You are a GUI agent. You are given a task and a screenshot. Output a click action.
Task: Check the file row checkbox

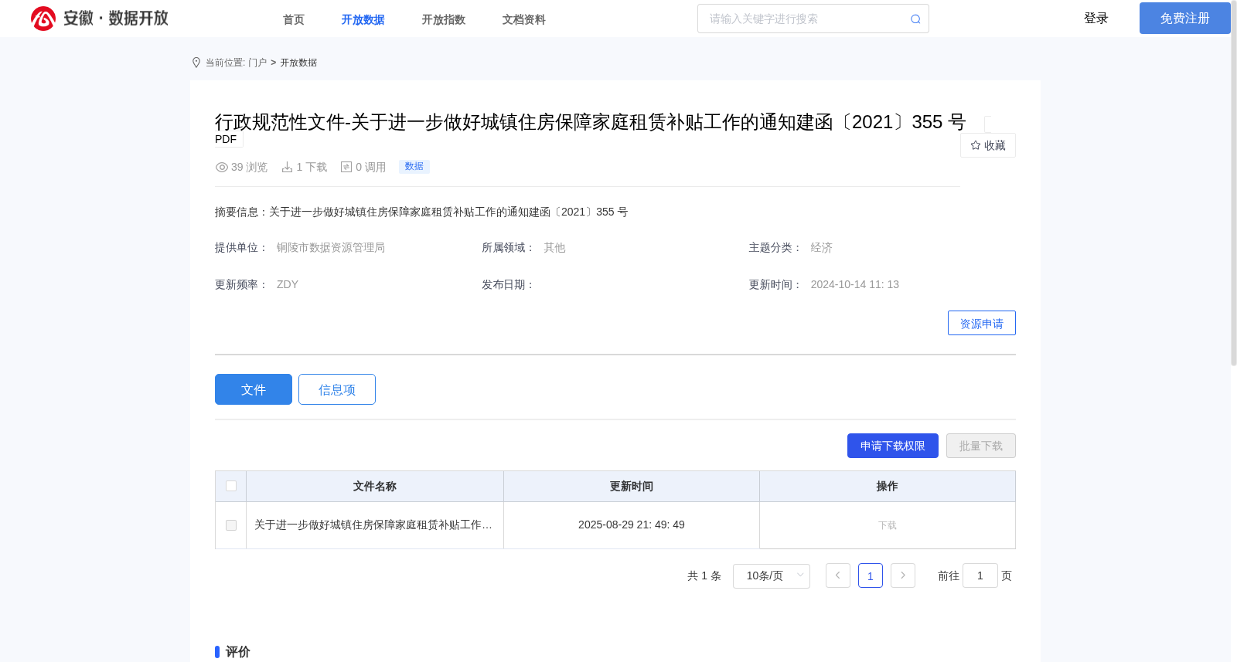[231, 525]
